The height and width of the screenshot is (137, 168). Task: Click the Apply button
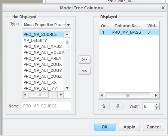pyautogui.click(x=129, y=127)
